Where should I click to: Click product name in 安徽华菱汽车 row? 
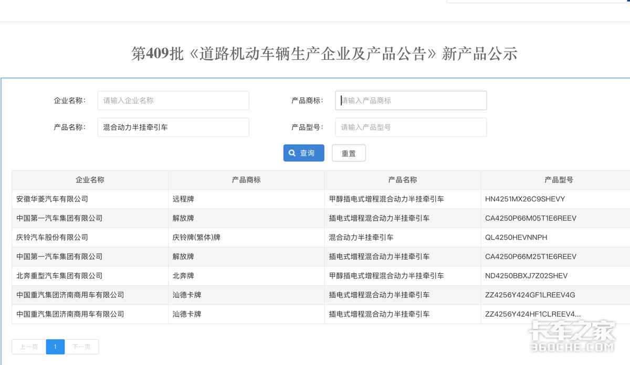(x=386, y=199)
